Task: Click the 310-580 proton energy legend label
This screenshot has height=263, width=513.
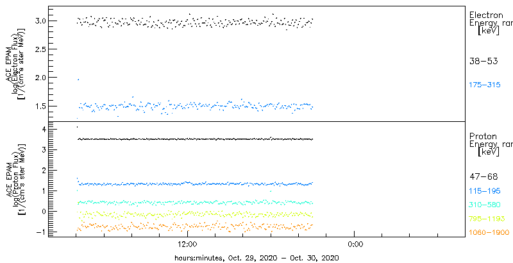Action: [485, 205]
